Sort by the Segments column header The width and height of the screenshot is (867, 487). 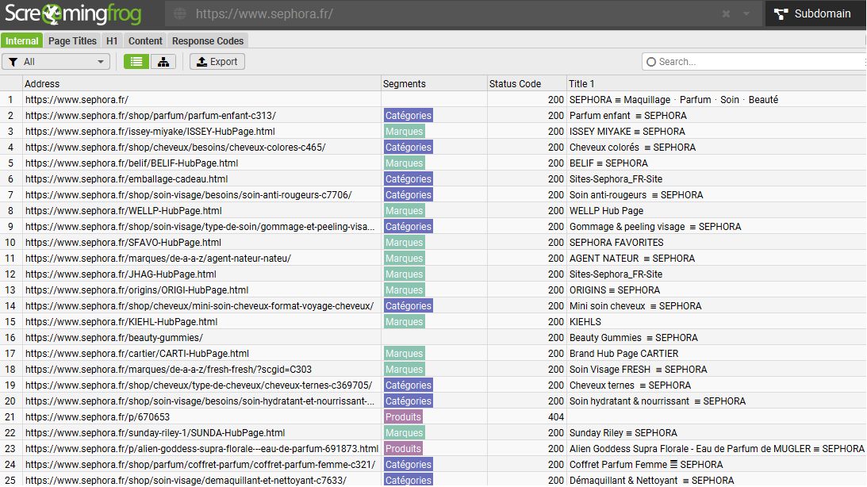point(404,83)
